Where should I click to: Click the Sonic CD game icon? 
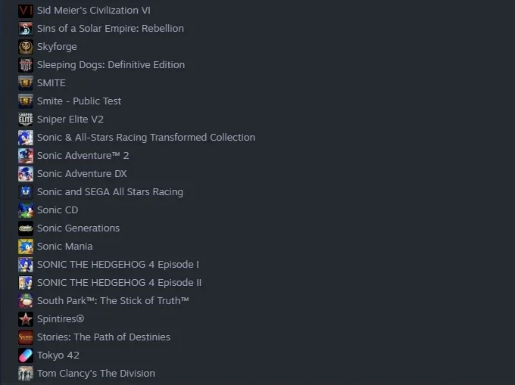pyautogui.click(x=26, y=210)
